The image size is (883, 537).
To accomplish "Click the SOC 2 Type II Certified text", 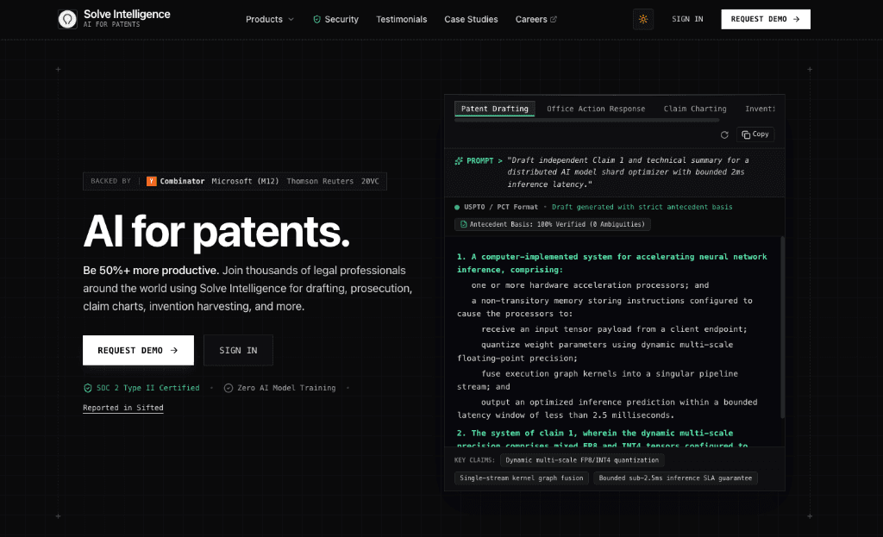I will click(x=147, y=388).
